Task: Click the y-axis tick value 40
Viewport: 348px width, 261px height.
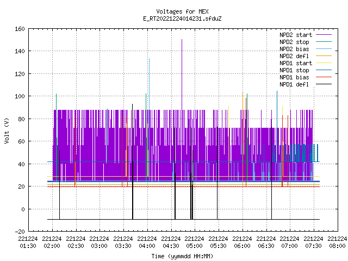Action: point(21,164)
